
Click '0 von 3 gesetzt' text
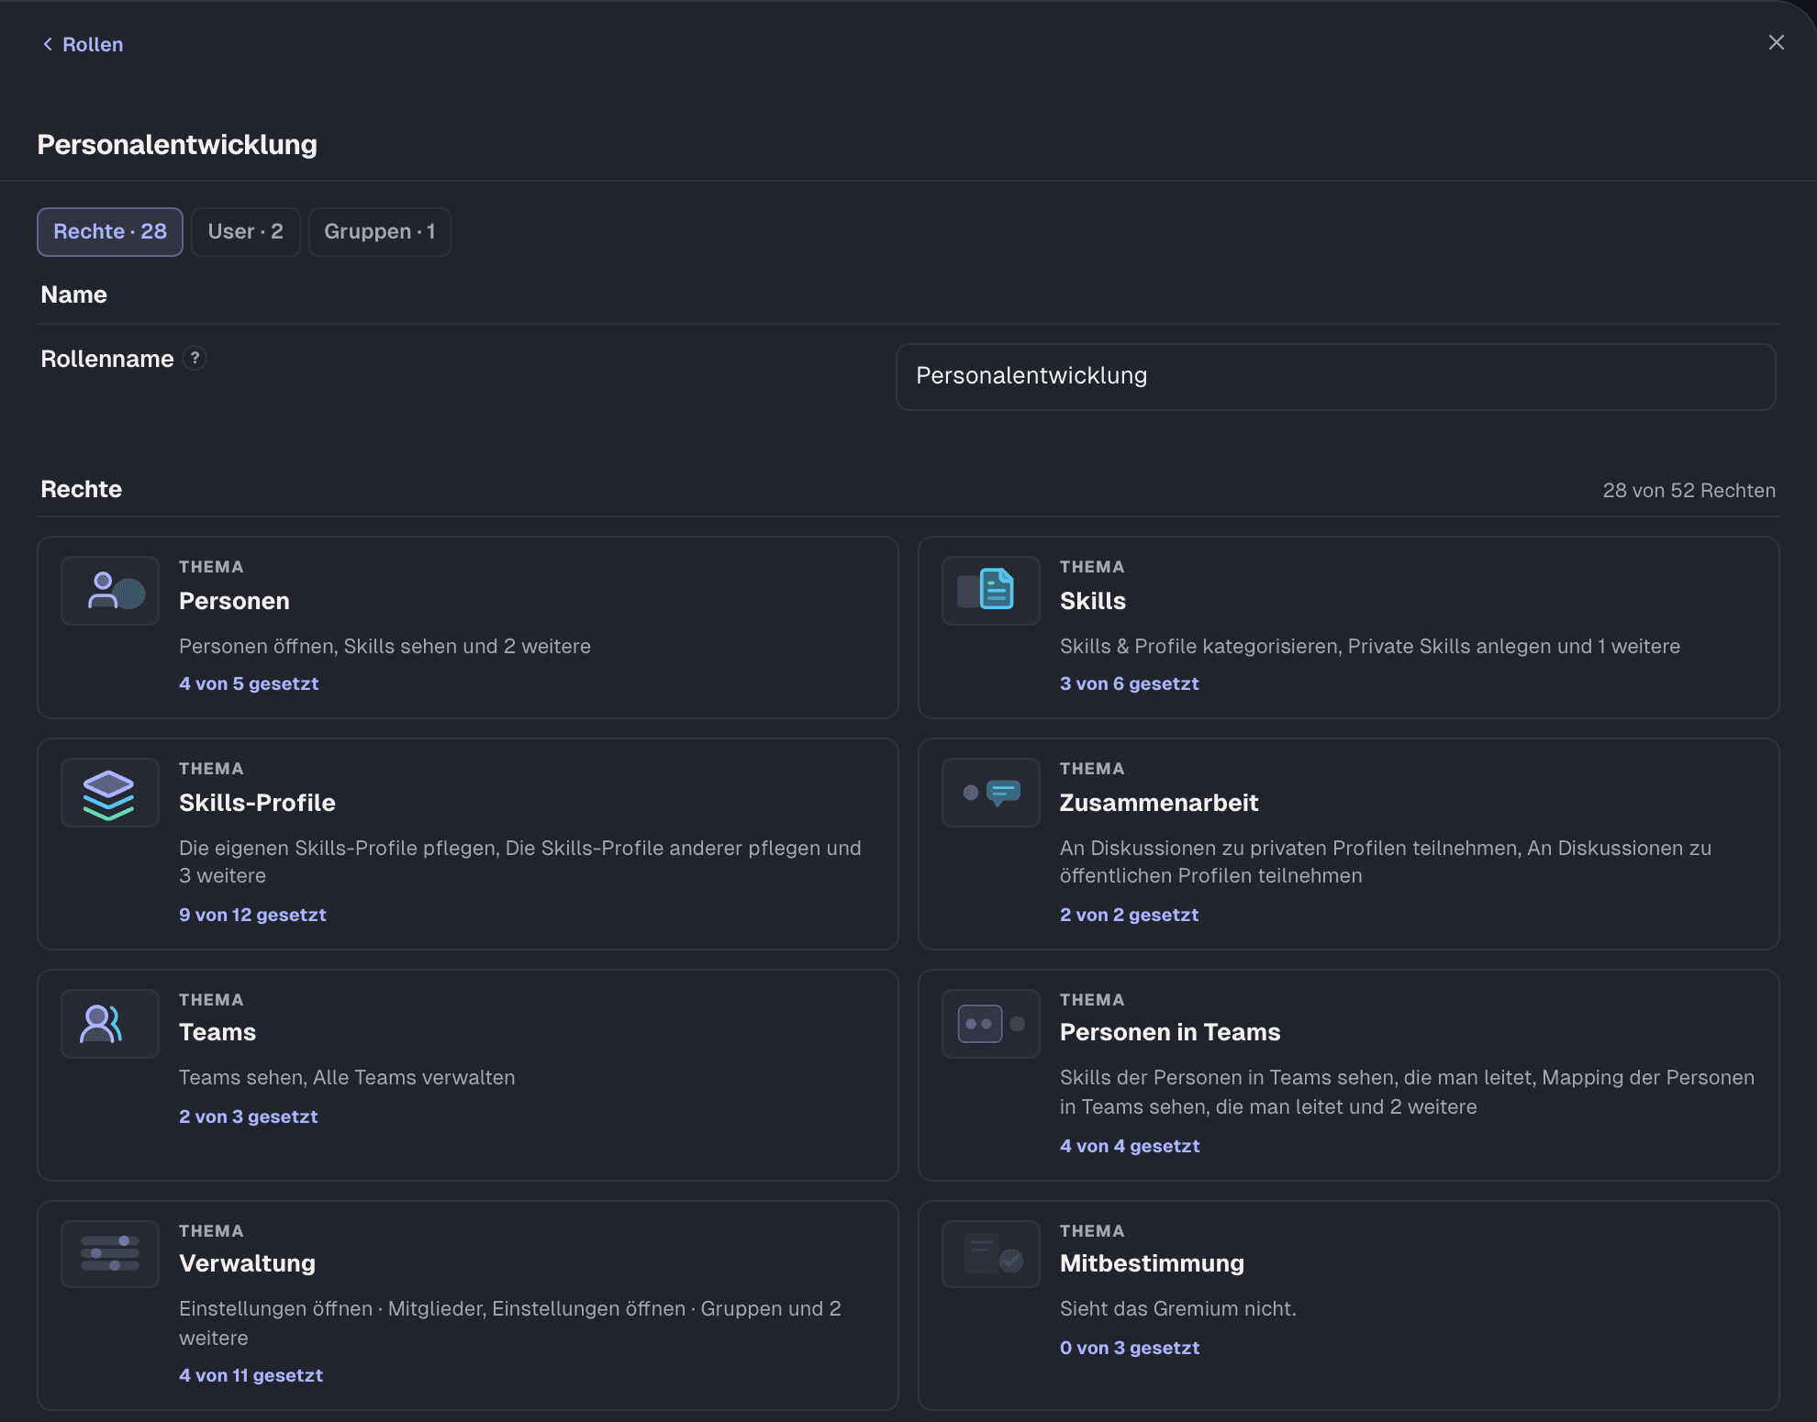pyautogui.click(x=1130, y=1348)
